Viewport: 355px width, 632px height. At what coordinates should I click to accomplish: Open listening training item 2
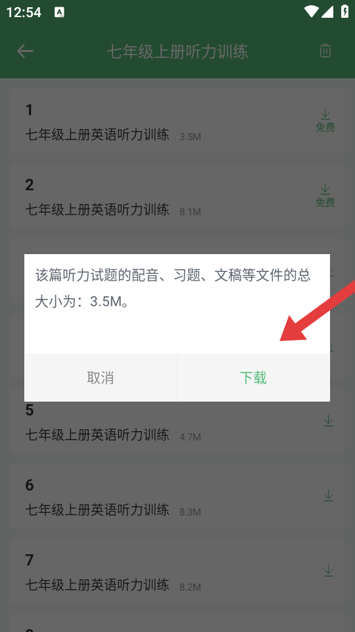click(x=177, y=196)
